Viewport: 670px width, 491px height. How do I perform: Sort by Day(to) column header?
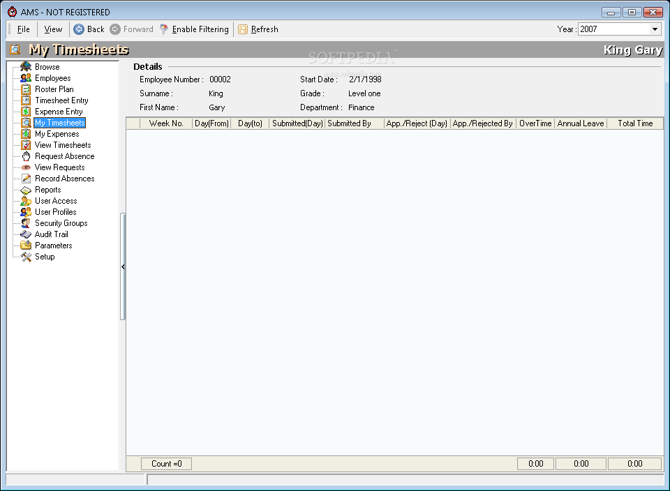pyautogui.click(x=250, y=123)
